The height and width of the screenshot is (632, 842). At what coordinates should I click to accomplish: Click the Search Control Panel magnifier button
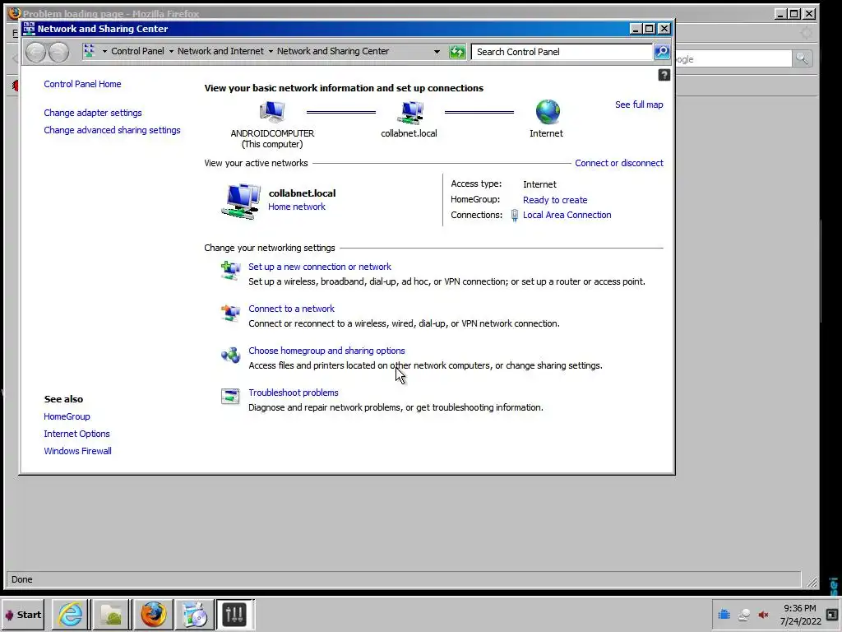click(x=662, y=52)
